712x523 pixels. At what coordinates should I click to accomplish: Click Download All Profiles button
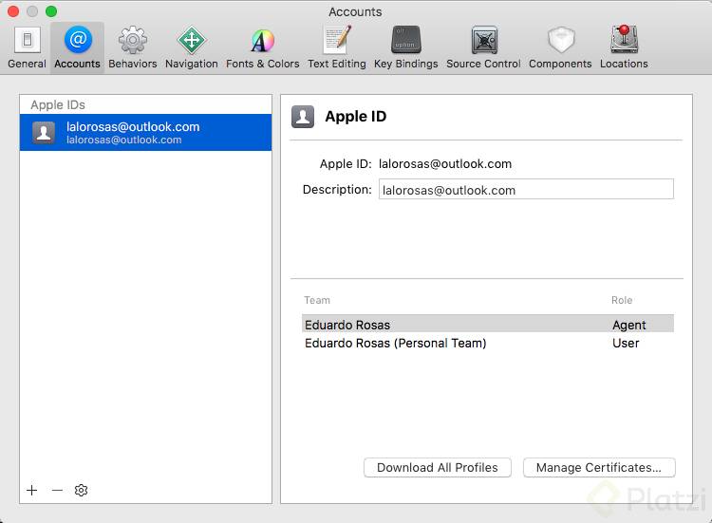click(438, 468)
